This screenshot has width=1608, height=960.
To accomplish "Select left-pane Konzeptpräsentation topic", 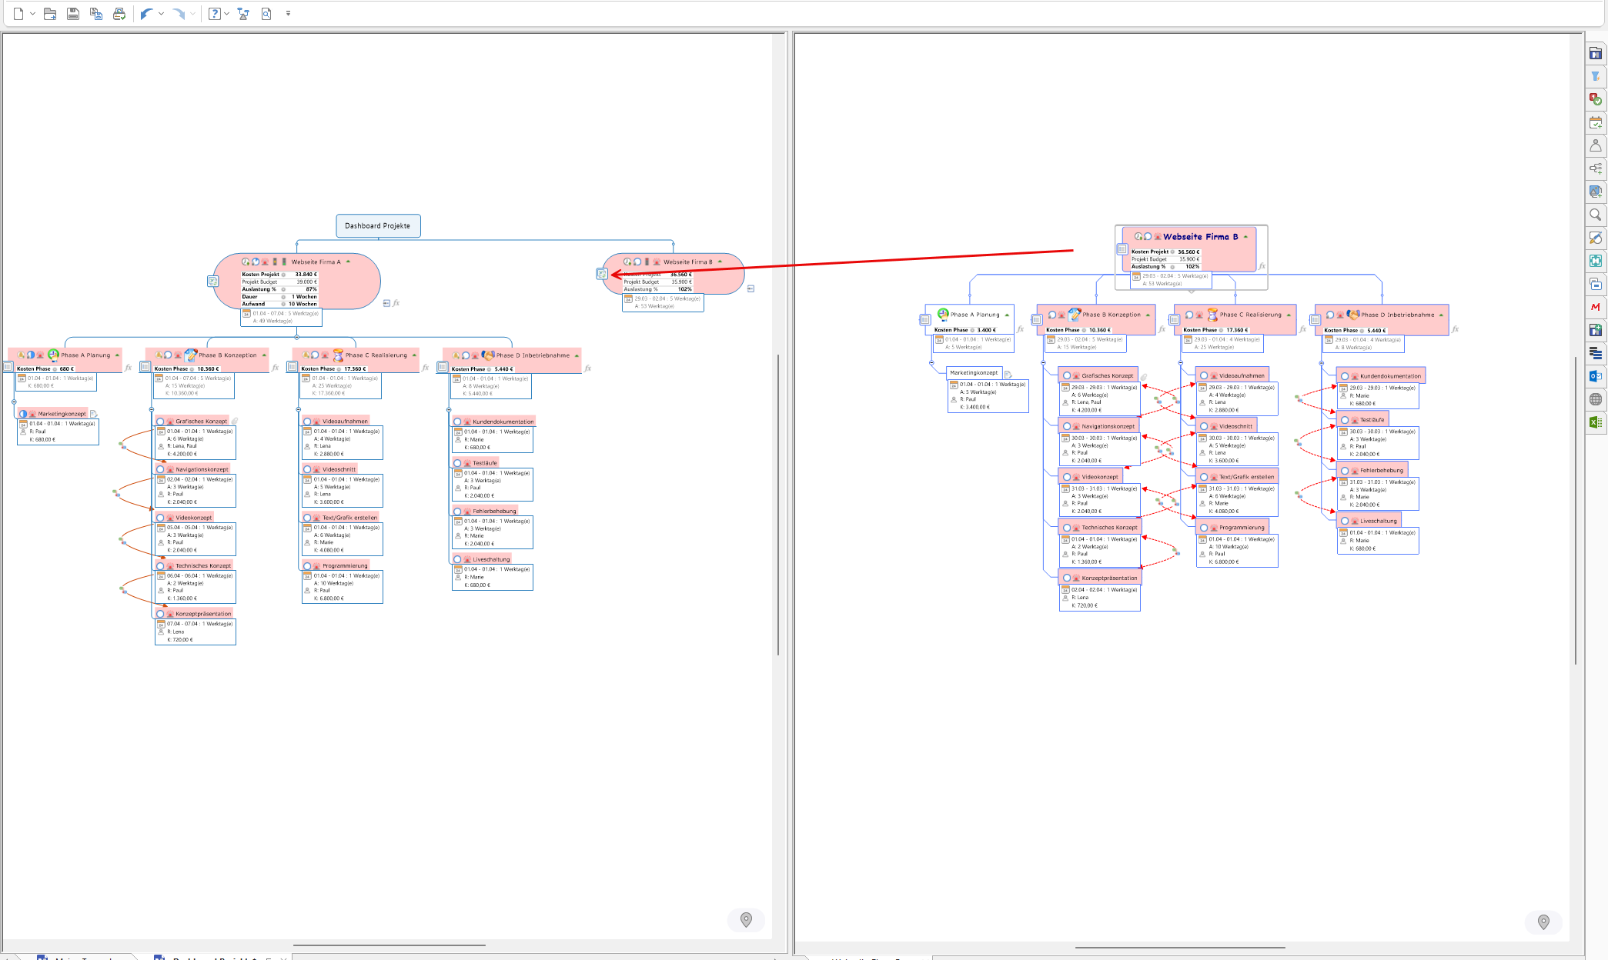I will coord(194,614).
